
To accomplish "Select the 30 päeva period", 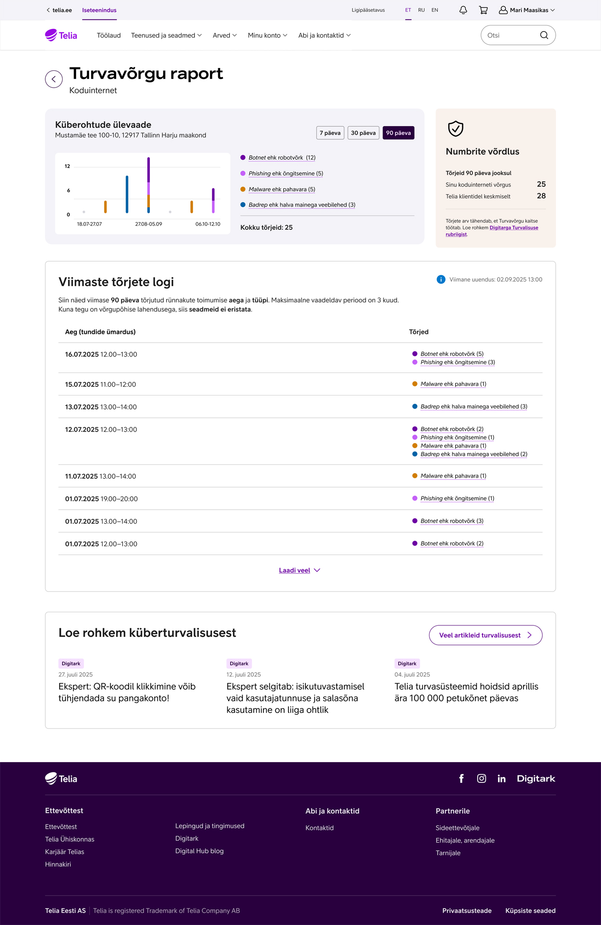I will [x=363, y=133].
